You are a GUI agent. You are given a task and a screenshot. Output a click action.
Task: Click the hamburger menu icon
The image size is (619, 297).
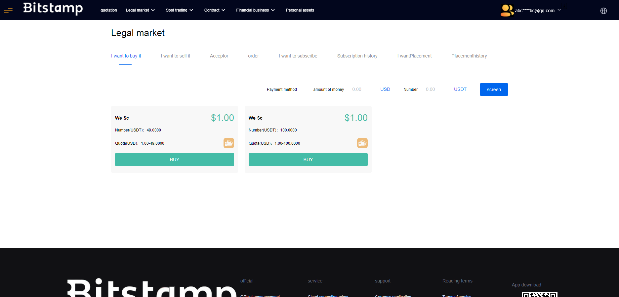8,10
